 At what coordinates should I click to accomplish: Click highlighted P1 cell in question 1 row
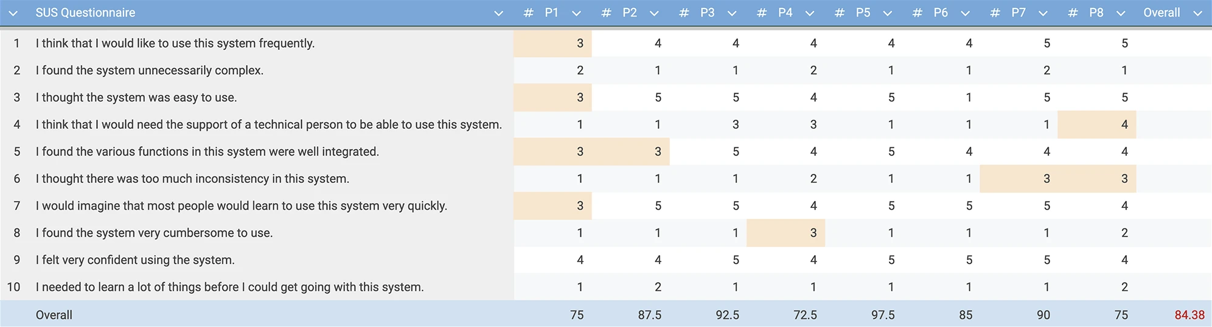[552, 43]
